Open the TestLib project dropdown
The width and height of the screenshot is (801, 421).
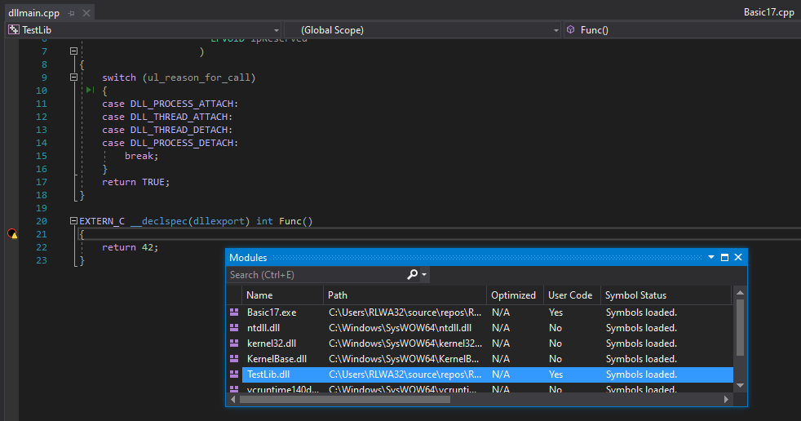click(x=277, y=30)
